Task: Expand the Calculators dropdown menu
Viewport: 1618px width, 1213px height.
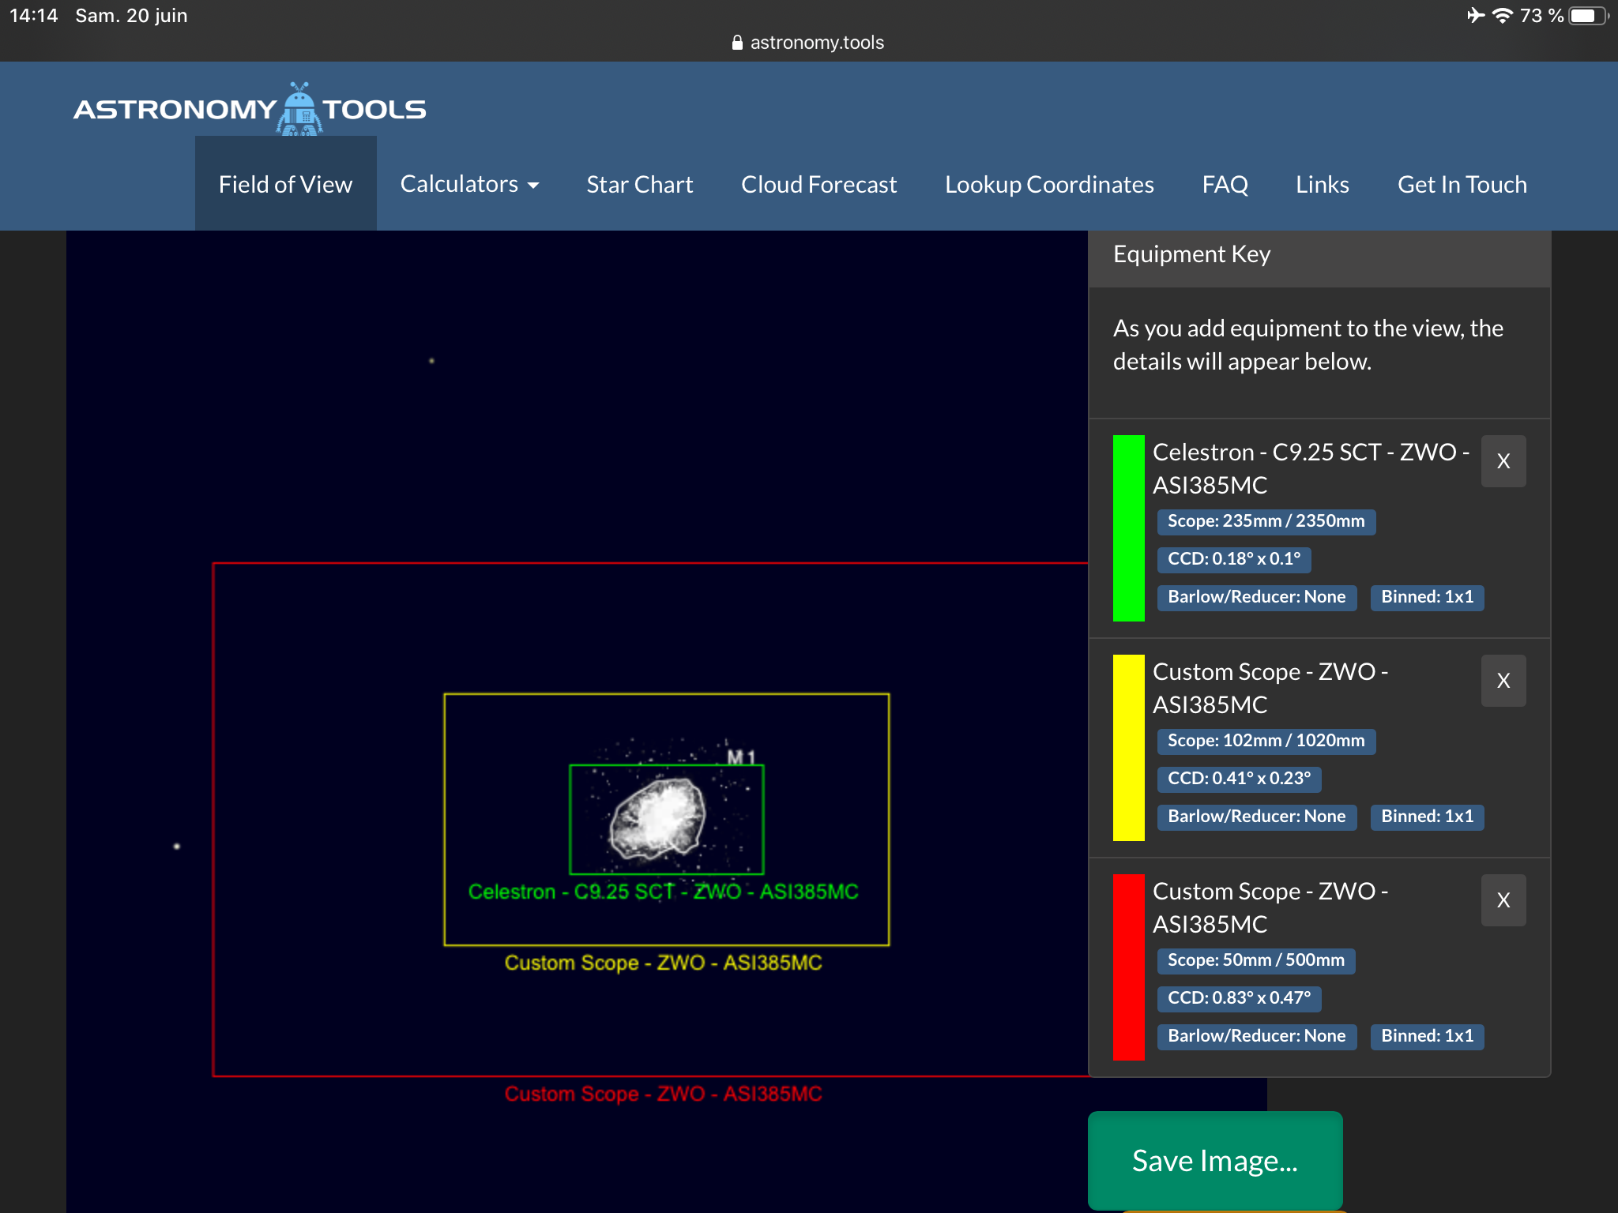Action: (469, 184)
